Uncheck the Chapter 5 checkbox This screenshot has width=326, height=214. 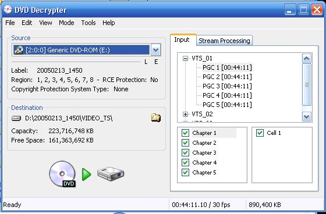pyautogui.click(x=185, y=173)
